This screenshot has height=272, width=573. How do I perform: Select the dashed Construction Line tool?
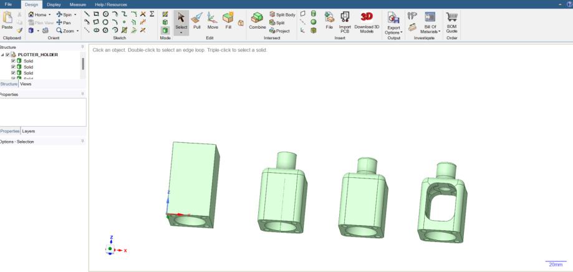tap(87, 30)
